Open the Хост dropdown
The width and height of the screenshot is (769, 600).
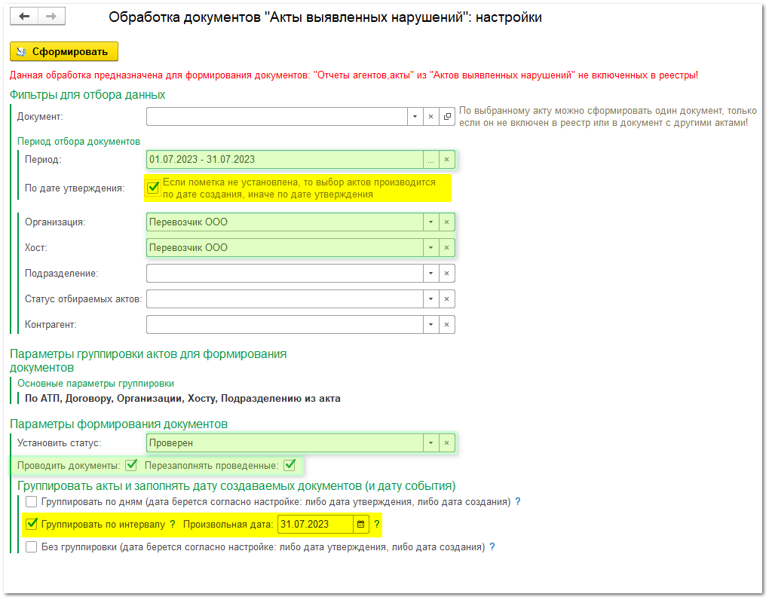click(430, 247)
